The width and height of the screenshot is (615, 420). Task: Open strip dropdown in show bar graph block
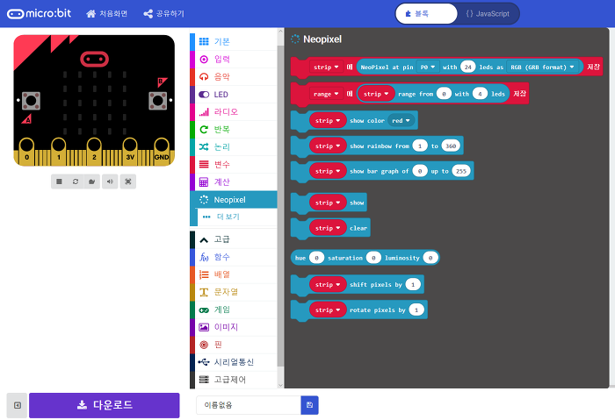pyautogui.click(x=328, y=171)
